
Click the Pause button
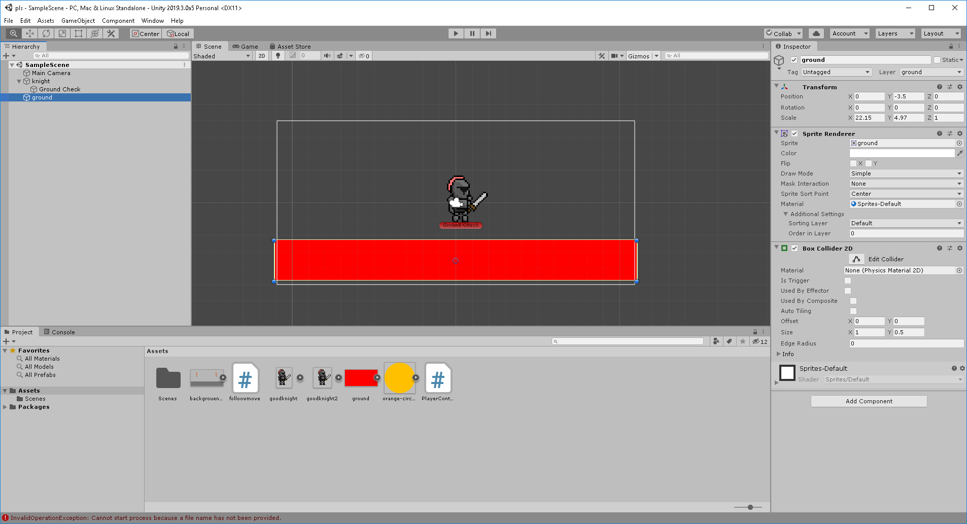coord(472,33)
